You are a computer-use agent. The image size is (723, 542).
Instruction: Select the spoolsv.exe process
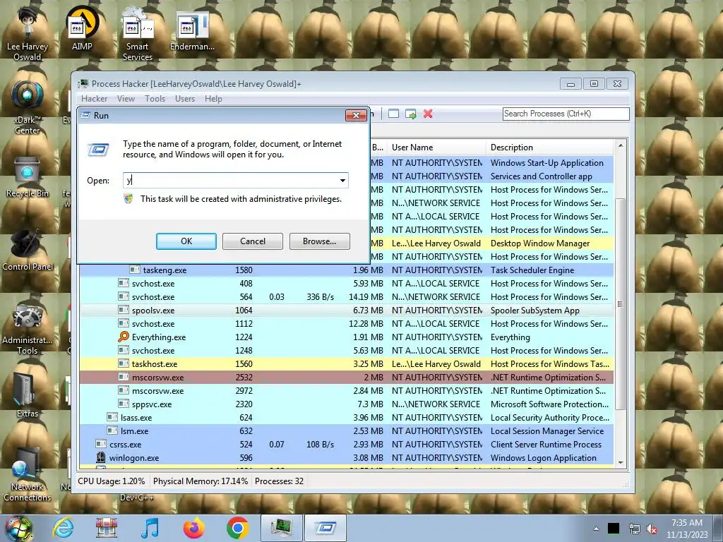click(x=346, y=311)
